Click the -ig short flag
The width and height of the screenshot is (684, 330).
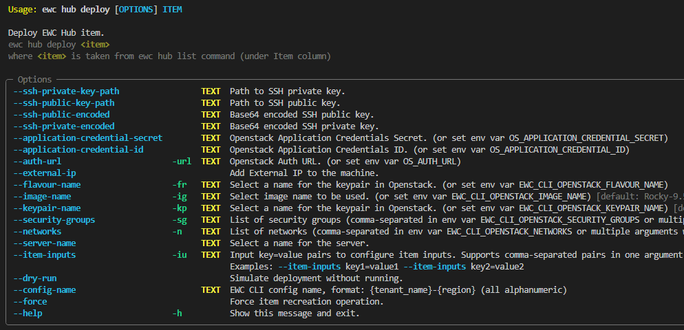point(180,197)
